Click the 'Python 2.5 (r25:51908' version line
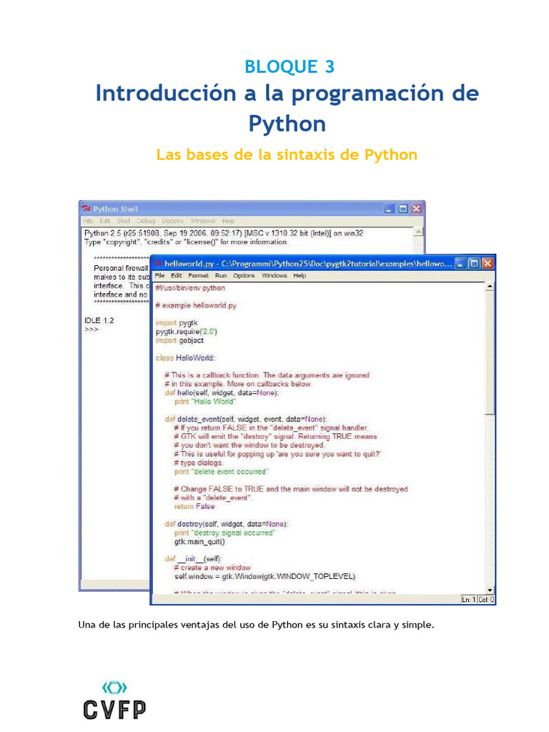 224,234
